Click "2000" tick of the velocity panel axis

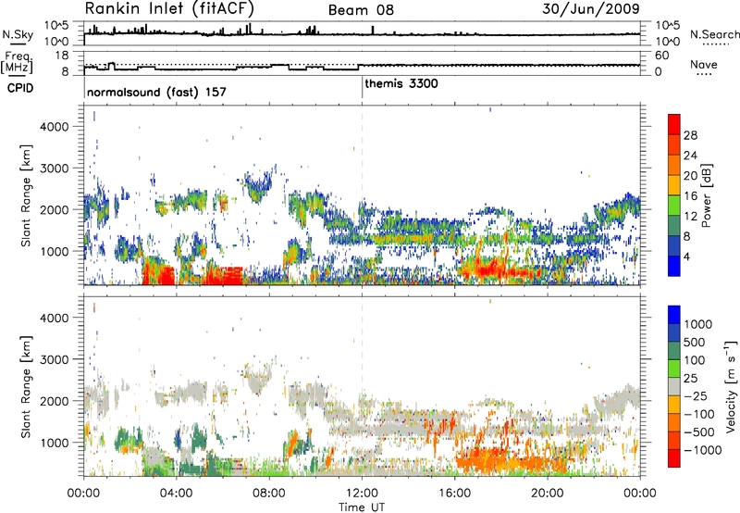point(55,401)
